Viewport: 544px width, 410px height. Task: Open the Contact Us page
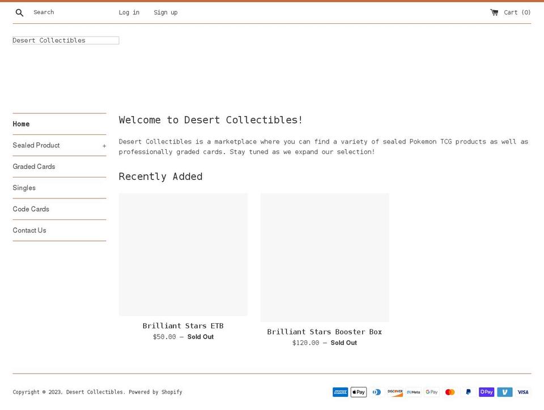tap(29, 230)
